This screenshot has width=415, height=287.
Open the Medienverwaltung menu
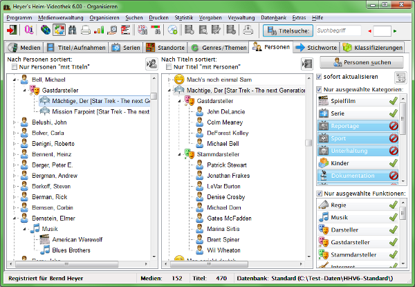[58, 15]
